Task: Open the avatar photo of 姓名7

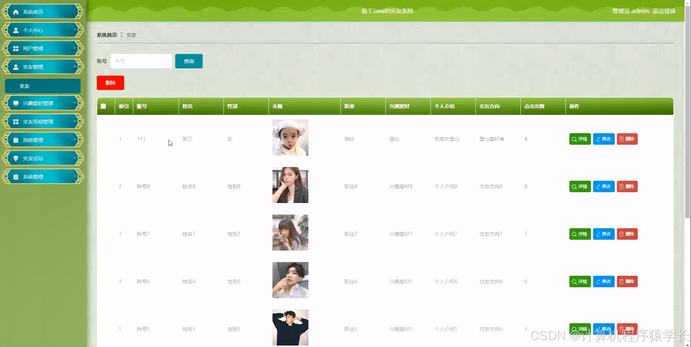Action: pos(290,233)
